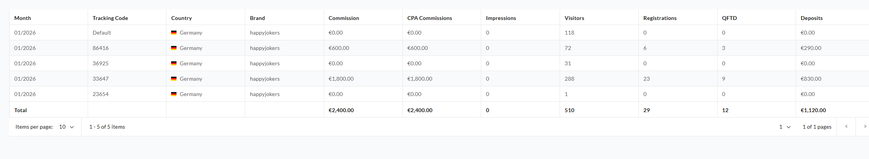Image resolution: width=869 pixels, height=159 pixels.
Task: Open the page number selector dropdown
Action: [785, 127]
